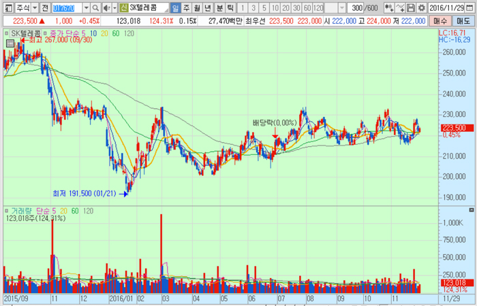Expand the 주식 market type dropdown

tap(35, 8)
